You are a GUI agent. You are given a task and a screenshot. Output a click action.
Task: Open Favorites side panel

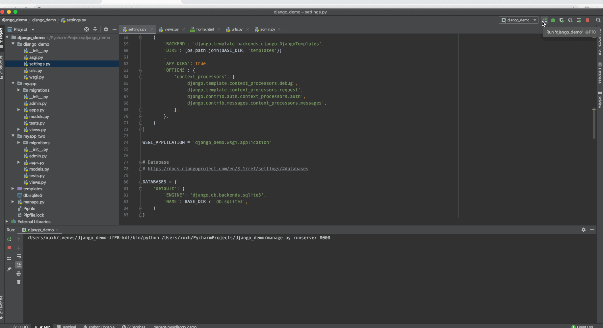pyautogui.click(x=2, y=308)
